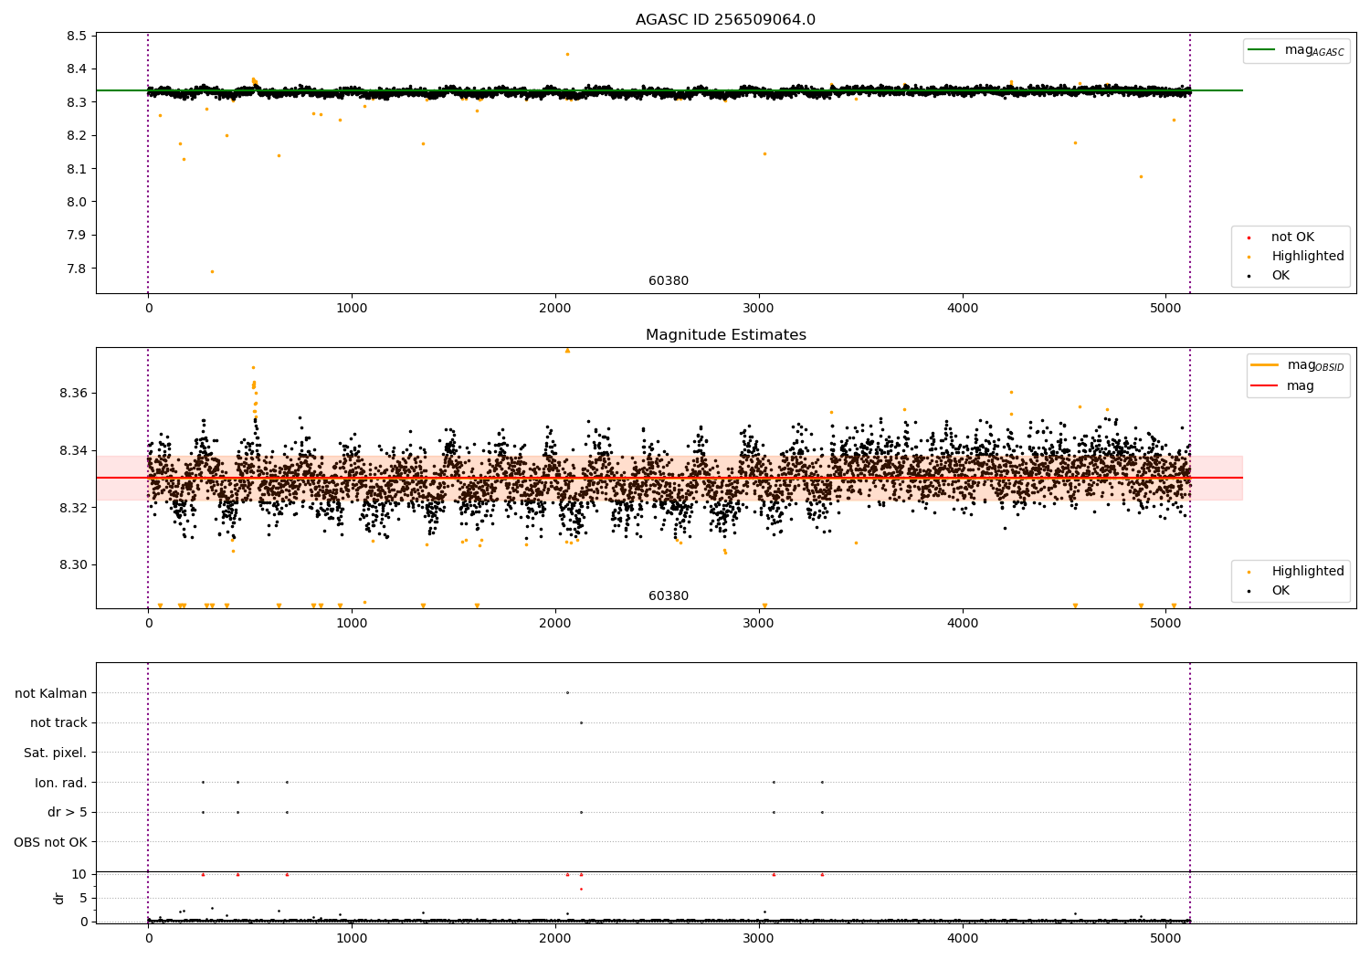Click the "OBS not OK" row label
The width and height of the screenshot is (1370, 959).
(x=51, y=843)
